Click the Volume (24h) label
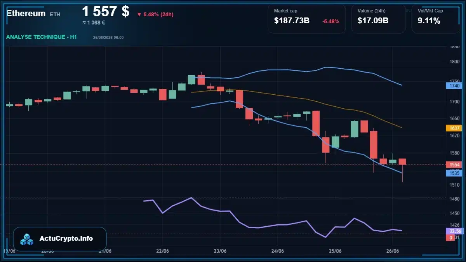This screenshot has width=466, height=262. click(371, 11)
